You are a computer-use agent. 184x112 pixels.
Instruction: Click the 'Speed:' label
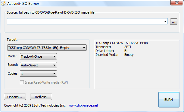coord(13,65)
